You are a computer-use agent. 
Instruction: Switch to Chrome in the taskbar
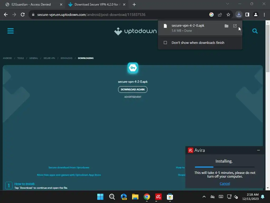click(147, 197)
